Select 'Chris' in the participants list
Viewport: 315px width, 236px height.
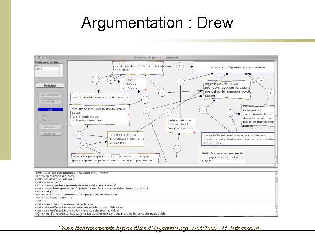[x=47, y=69]
